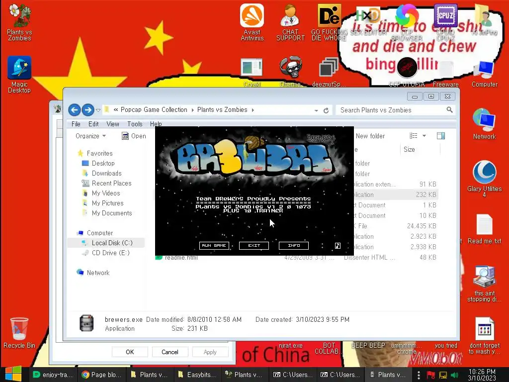The height and width of the screenshot is (382, 509).
Task: Open the address bar history dropdown
Action: [316, 110]
